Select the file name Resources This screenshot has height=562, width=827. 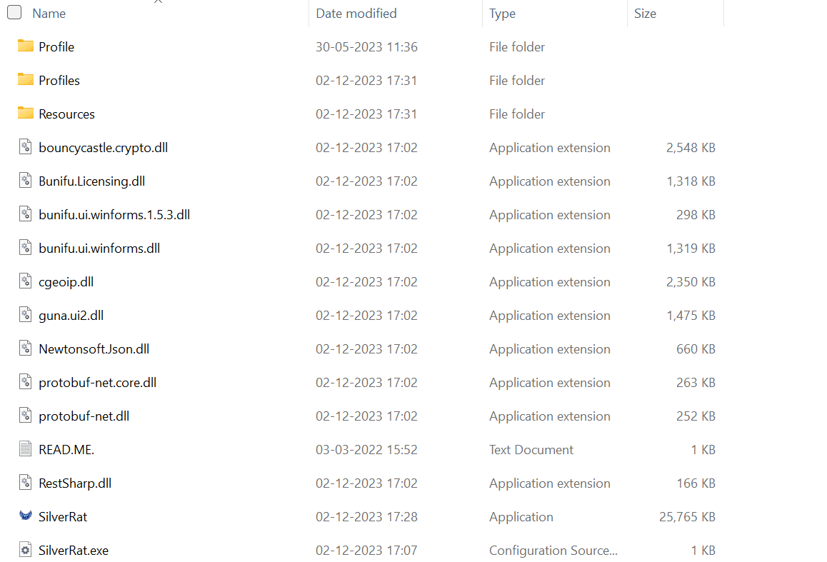coord(66,114)
